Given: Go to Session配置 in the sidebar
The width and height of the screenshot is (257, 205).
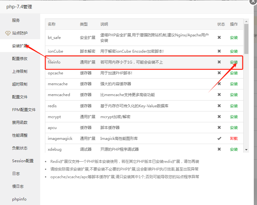Looking at the screenshot, I should point(23,161).
